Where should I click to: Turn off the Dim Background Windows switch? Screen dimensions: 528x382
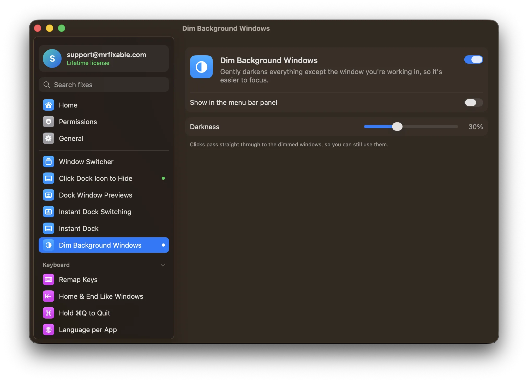(x=473, y=60)
